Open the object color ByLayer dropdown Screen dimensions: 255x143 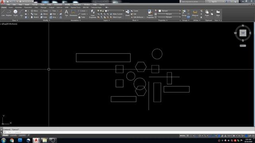[x=169, y=11]
